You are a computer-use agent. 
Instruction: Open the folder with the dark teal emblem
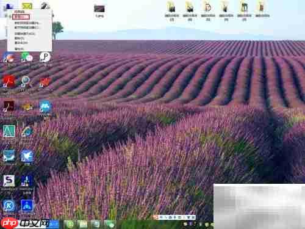(x=244, y=7)
